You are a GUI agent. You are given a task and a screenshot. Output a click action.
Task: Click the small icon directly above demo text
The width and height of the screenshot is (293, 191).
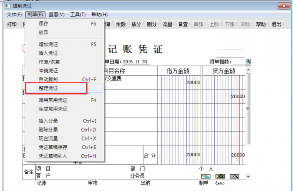tap(220, 176)
